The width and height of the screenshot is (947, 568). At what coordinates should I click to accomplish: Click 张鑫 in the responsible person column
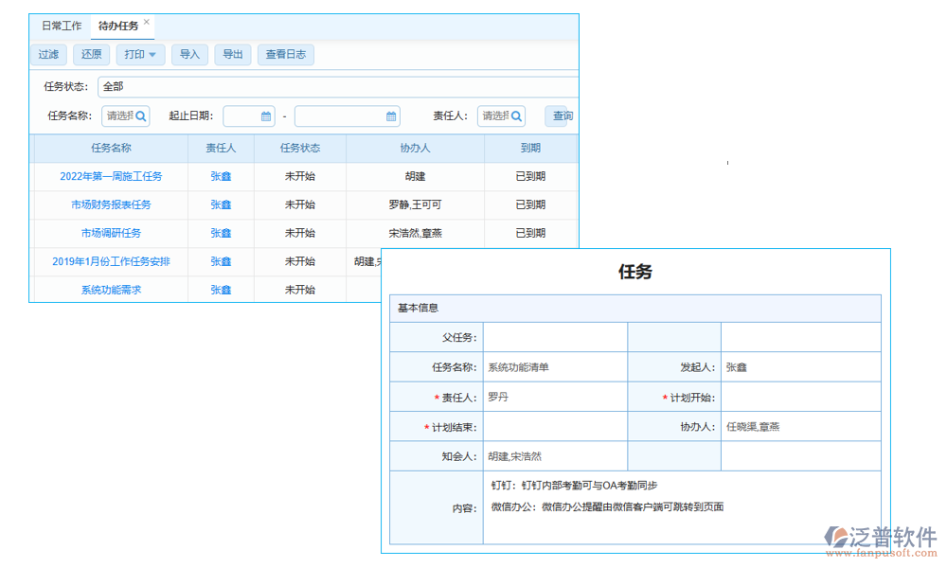[x=220, y=176]
